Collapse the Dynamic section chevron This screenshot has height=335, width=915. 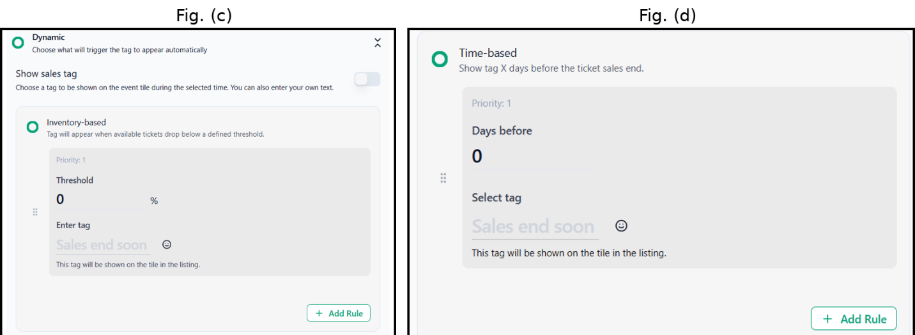pos(378,43)
